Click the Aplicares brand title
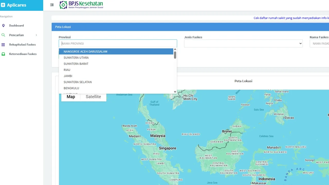This screenshot has width=329, height=185. tap(16, 5)
